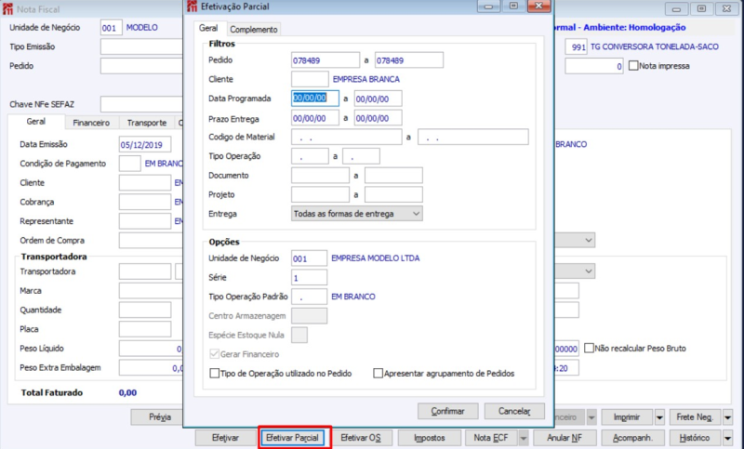Click the Imprimir button

click(627, 417)
